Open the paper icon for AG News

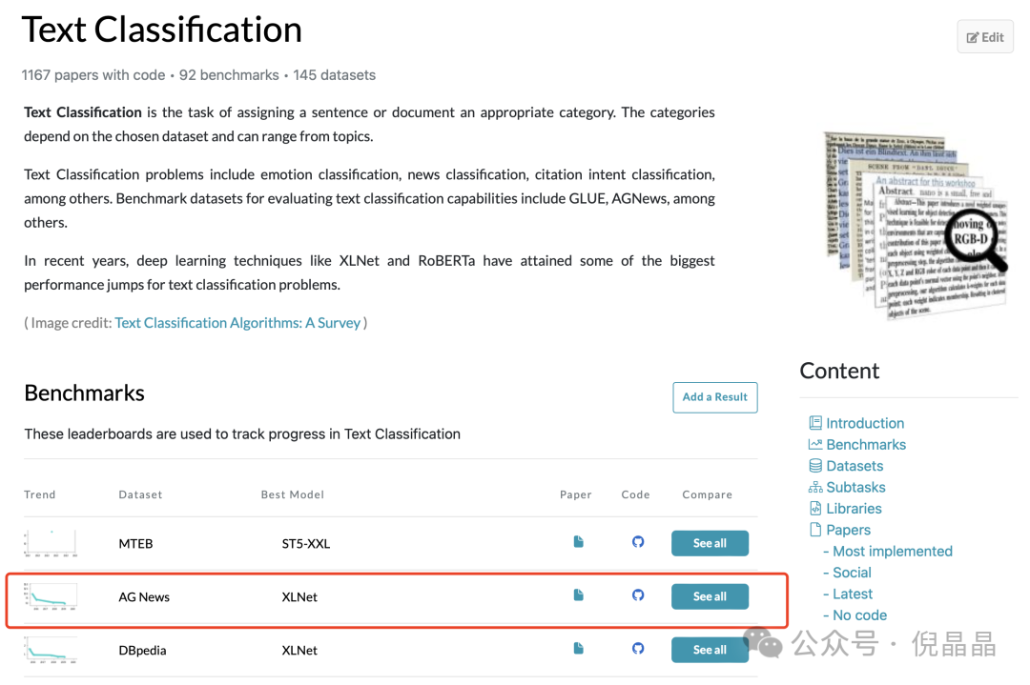(x=578, y=594)
